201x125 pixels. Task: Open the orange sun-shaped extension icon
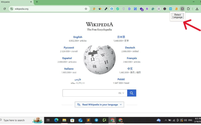coord(94,9)
